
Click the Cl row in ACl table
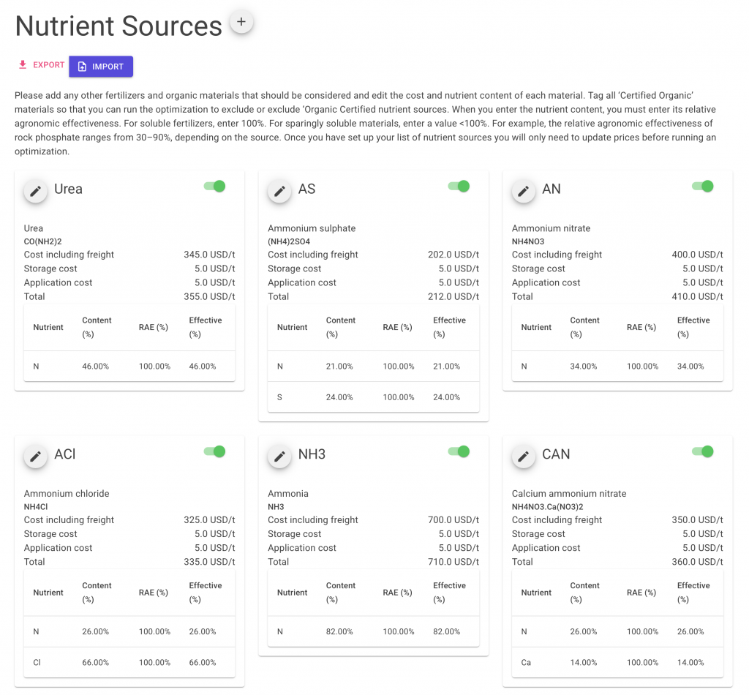tap(129, 663)
